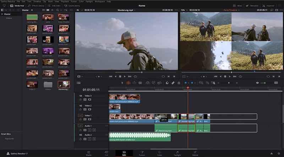
Task: Click the Detail Zoom icon
Action: pyautogui.click(x=207, y=83)
